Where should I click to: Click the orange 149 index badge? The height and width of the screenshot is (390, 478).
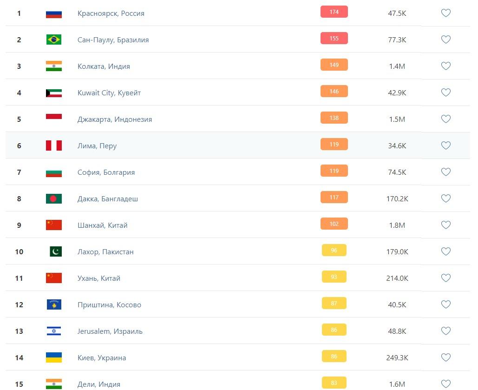click(x=334, y=65)
